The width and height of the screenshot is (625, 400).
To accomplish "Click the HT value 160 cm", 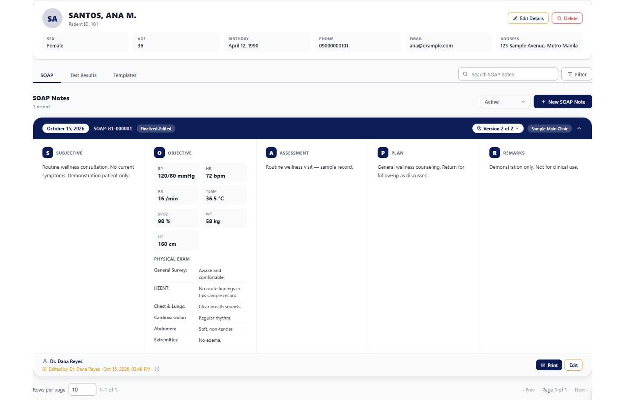I will (x=167, y=244).
